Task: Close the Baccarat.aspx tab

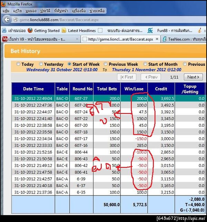Action: click(157, 39)
